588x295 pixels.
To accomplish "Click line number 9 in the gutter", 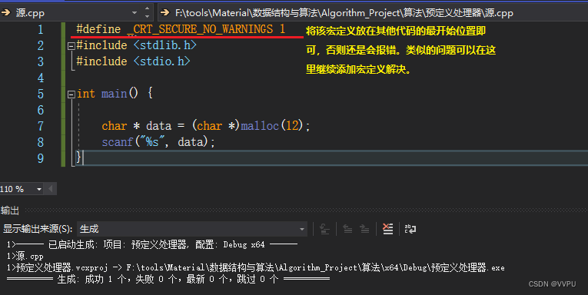I will (x=41, y=158).
